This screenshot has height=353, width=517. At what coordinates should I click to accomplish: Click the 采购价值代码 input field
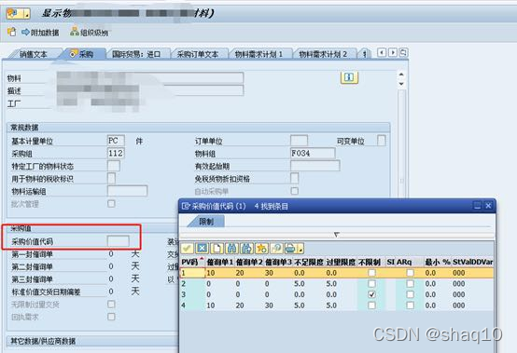[x=118, y=241]
